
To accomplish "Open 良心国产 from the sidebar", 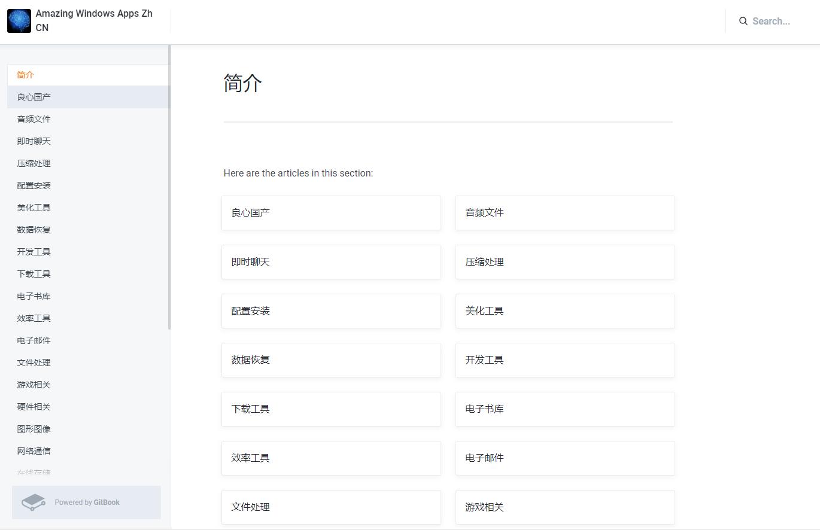I will coord(34,96).
